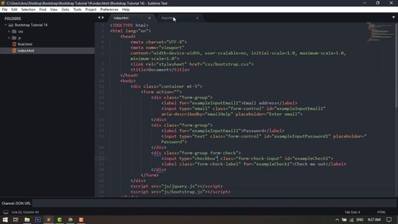Screen dimensions: 398x224
Task: Click the meta charset UTF-8 line
Action: [159, 42]
